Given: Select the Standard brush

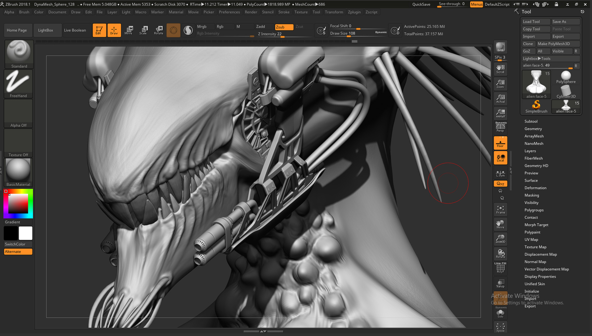Looking at the screenshot, I should point(18,53).
